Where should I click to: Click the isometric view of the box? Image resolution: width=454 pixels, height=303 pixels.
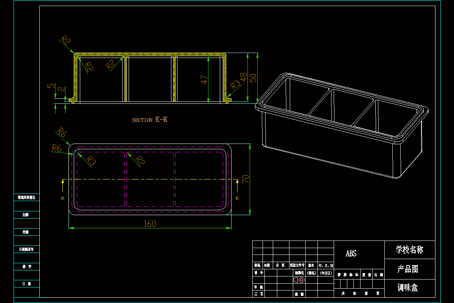pyautogui.click(x=342, y=125)
